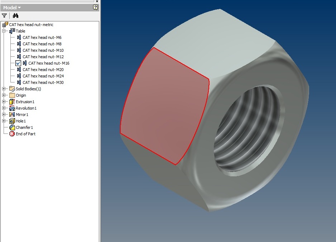
Task: Select the Extrusion1 label
Action: [25, 102]
